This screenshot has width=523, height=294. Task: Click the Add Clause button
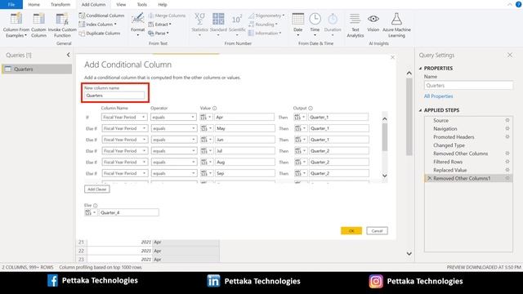[96, 189]
